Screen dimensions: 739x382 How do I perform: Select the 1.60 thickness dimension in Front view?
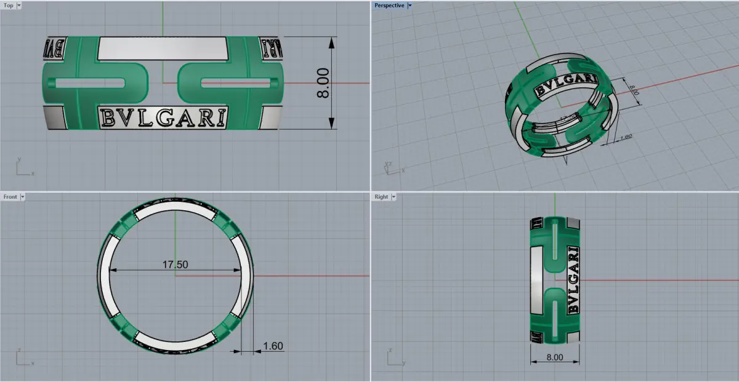273,346
